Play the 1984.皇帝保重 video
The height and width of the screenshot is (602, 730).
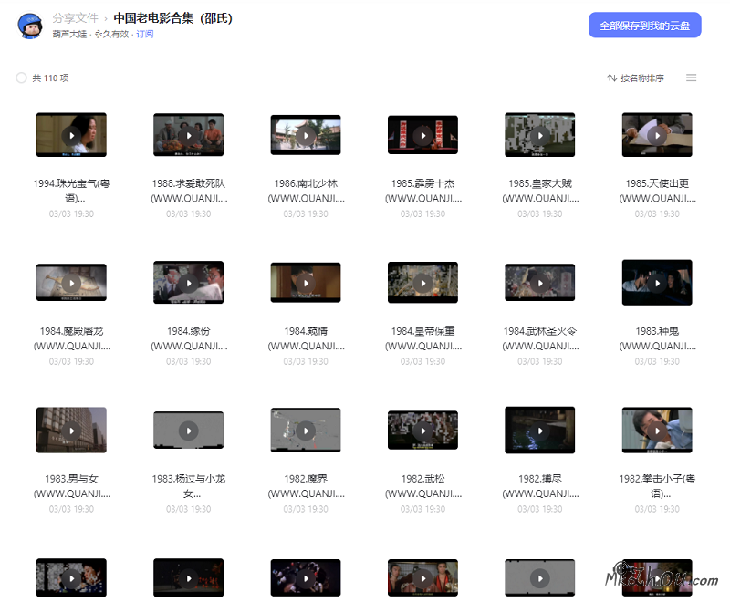pos(422,283)
